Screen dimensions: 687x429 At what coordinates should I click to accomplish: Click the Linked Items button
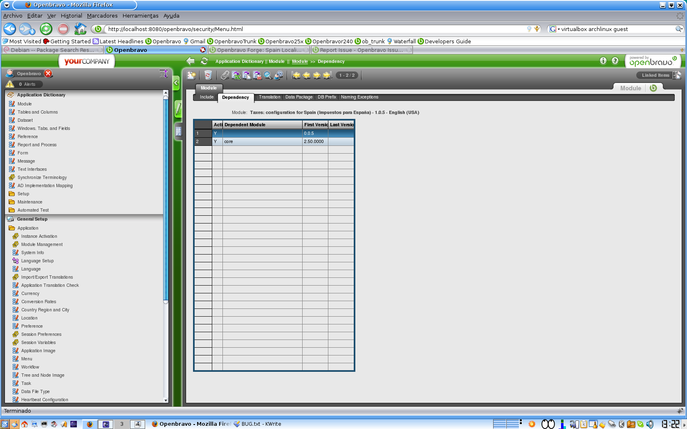coord(655,75)
